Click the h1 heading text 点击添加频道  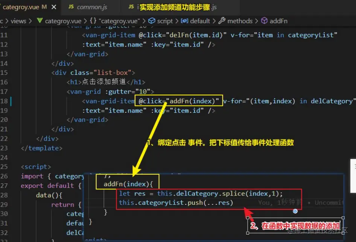pos(104,82)
